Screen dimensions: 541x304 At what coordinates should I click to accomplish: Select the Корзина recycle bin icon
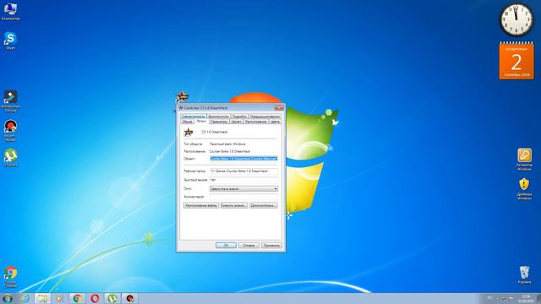pyautogui.click(x=524, y=274)
